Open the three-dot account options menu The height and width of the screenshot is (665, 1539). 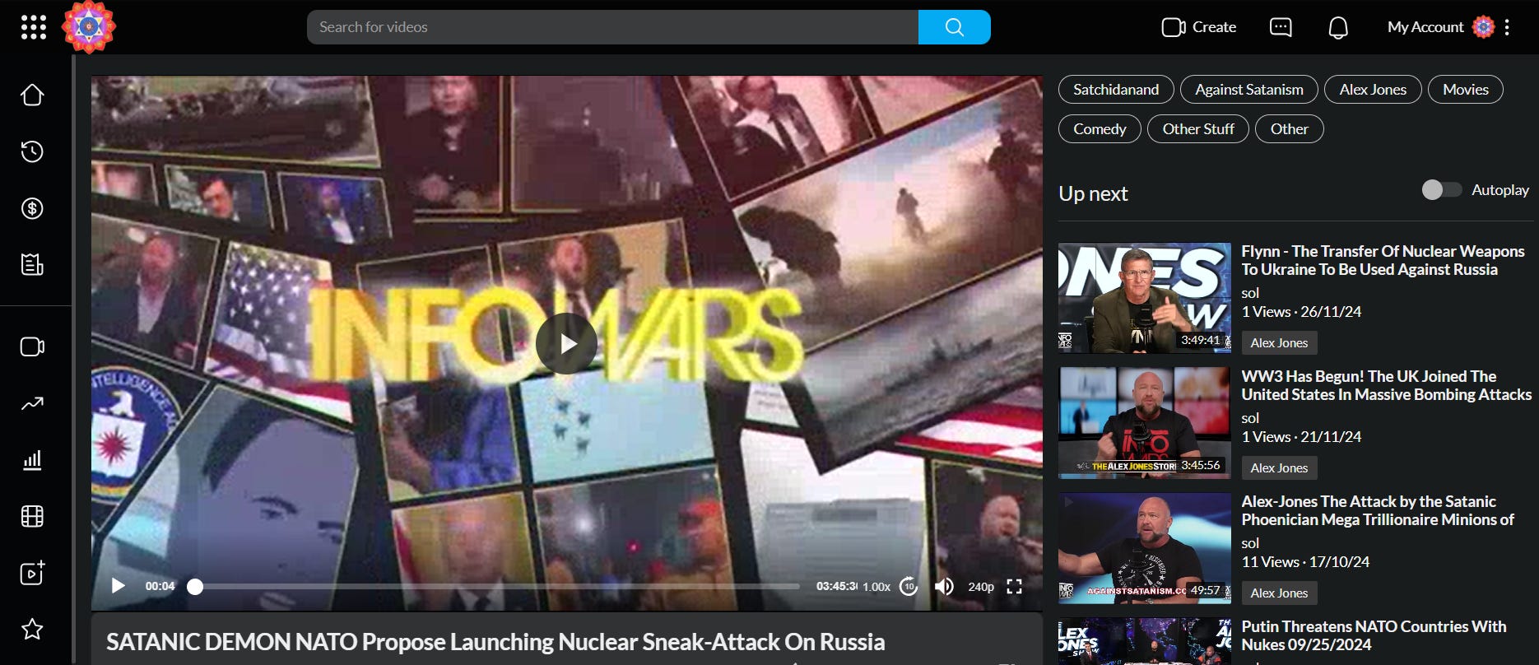coord(1507,27)
